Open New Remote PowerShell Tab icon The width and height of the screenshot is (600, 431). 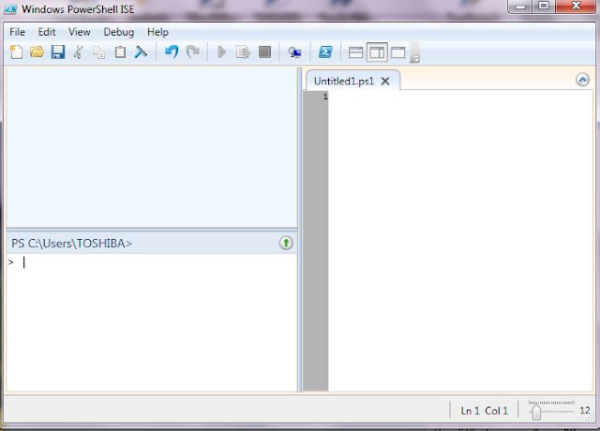tap(294, 52)
